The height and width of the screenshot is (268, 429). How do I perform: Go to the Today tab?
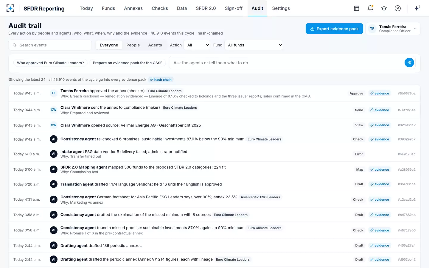[x=86, y=8]
